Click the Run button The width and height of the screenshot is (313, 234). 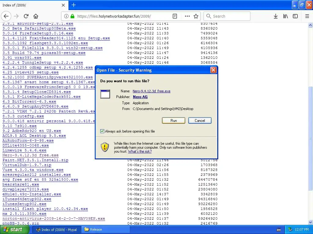pyautogui.click(x=174, y=121)
